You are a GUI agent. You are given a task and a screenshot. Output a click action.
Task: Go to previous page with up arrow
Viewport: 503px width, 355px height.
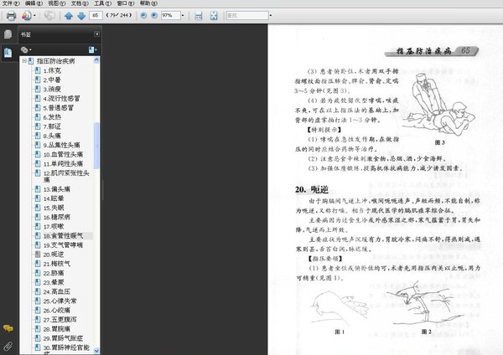(68, 15)
